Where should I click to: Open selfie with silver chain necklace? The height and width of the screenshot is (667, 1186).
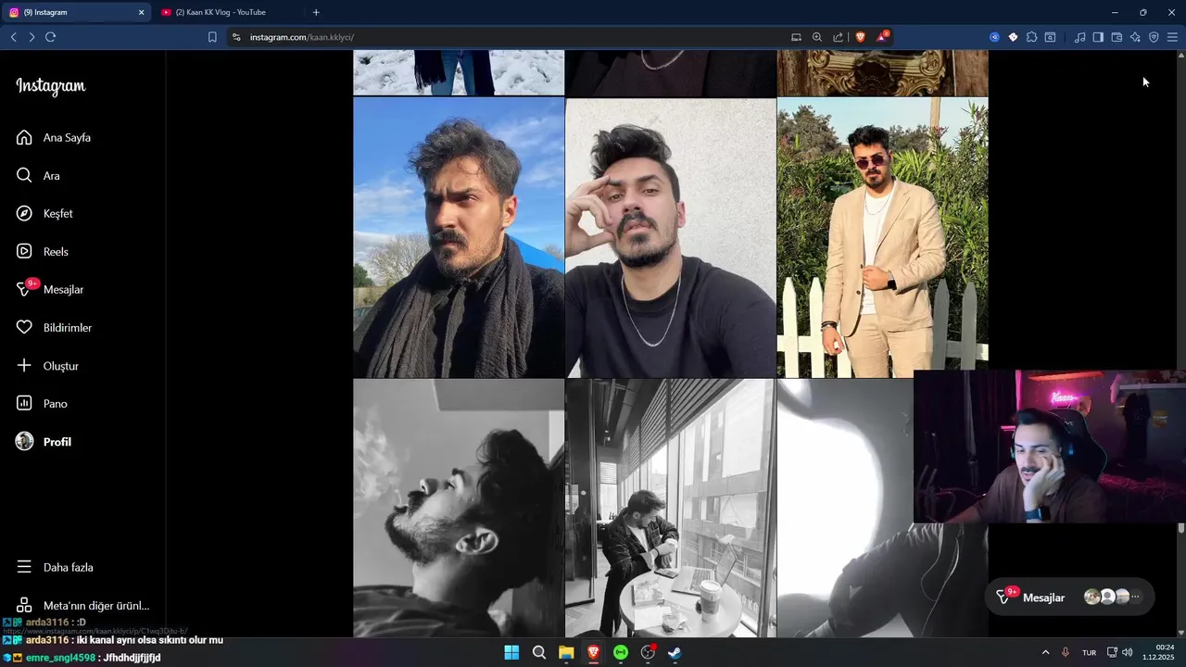671,237
